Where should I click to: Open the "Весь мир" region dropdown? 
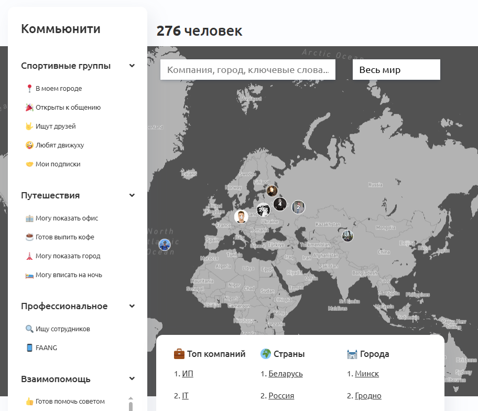point(396,70)
